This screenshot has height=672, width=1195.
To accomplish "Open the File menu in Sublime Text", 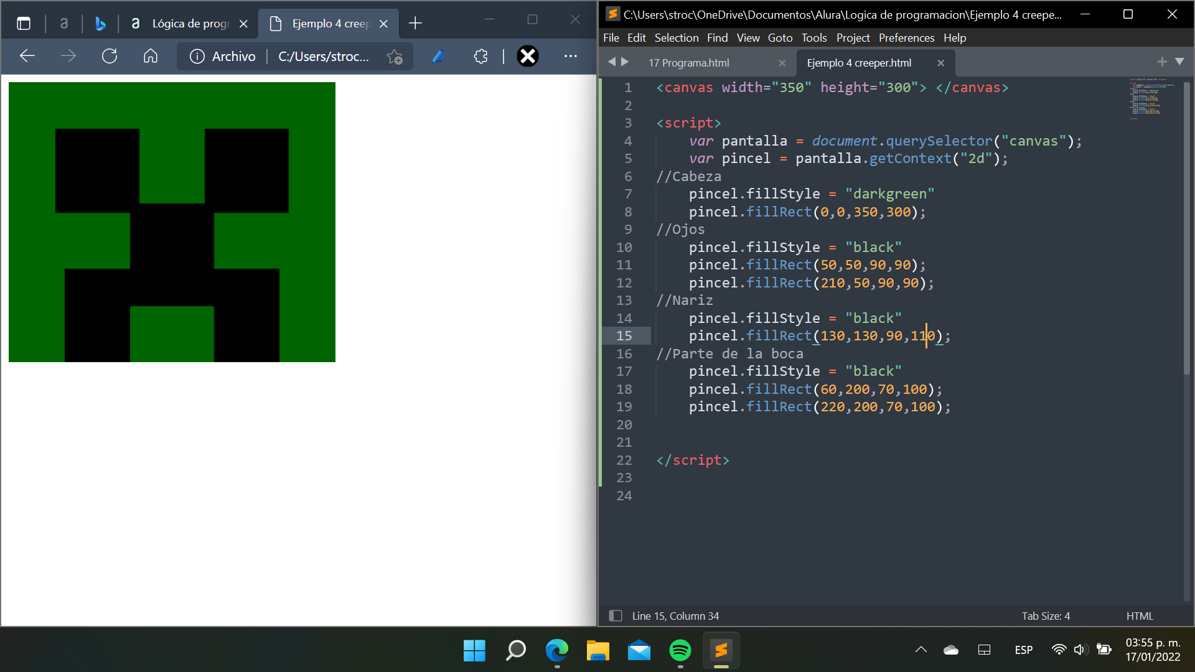I will coord(611,38).
